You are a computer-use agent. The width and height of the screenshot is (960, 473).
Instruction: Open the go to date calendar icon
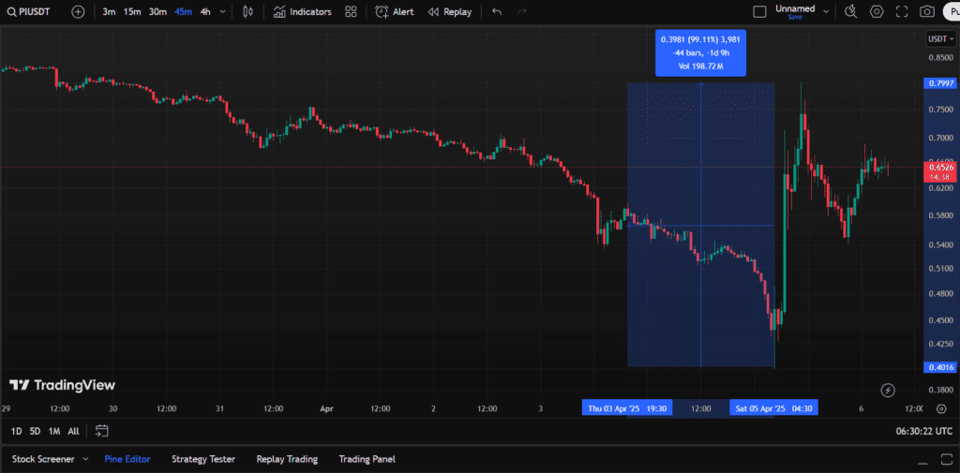tap(102, 431)
